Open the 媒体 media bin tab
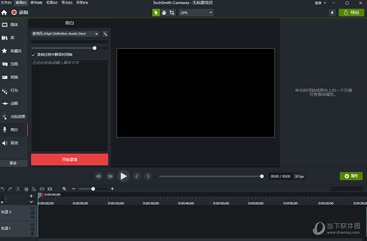The image size is (367, 241). [x=13, y=24]
